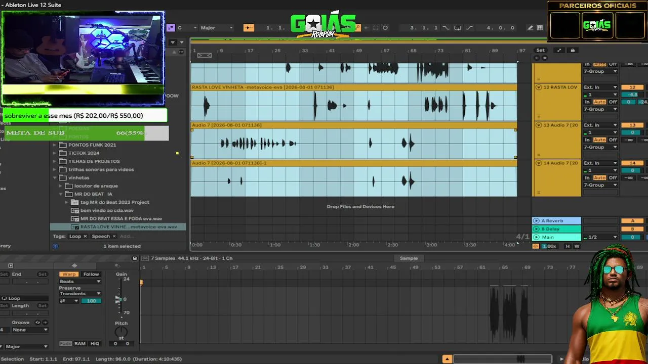The width and height of the screenshot is (648, 364).
Task: Select MR DO BEAT ESSA E FODA eva.wav
Action: [x=121, y=219]
